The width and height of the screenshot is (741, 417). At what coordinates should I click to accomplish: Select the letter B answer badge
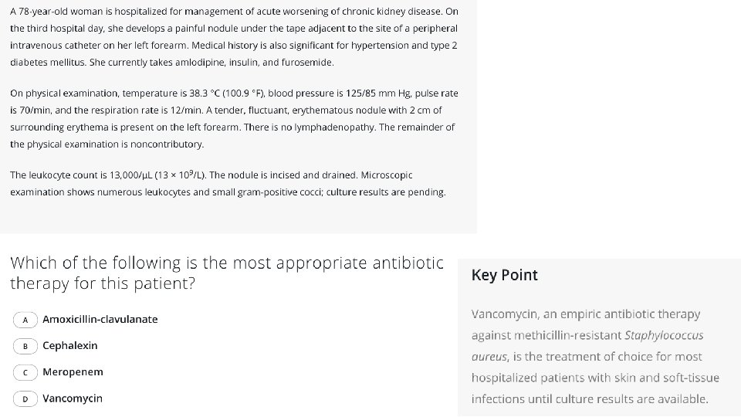click(25, 346)
